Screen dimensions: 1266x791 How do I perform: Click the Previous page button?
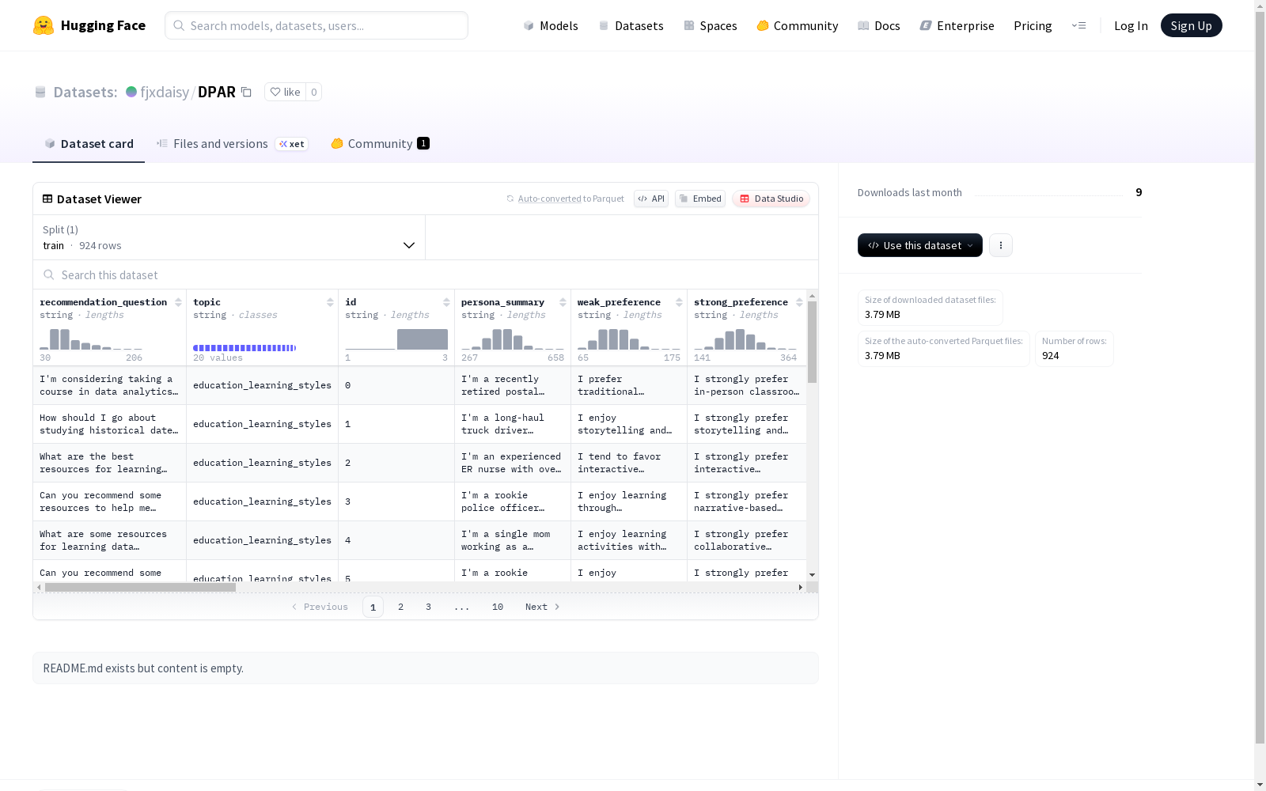320,607
